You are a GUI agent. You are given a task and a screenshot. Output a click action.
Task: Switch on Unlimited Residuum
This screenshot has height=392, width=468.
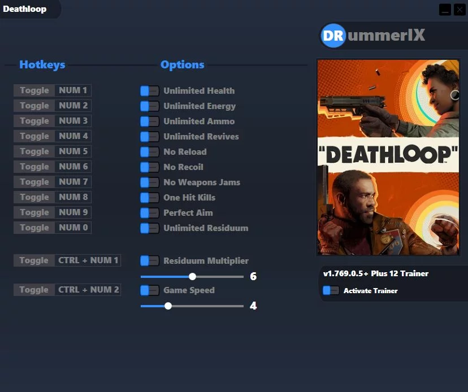click(150, 228)
